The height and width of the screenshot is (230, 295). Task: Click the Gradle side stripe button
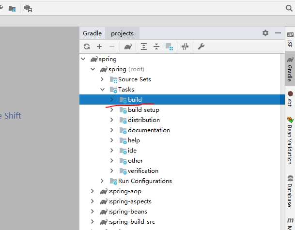(290, 69)
